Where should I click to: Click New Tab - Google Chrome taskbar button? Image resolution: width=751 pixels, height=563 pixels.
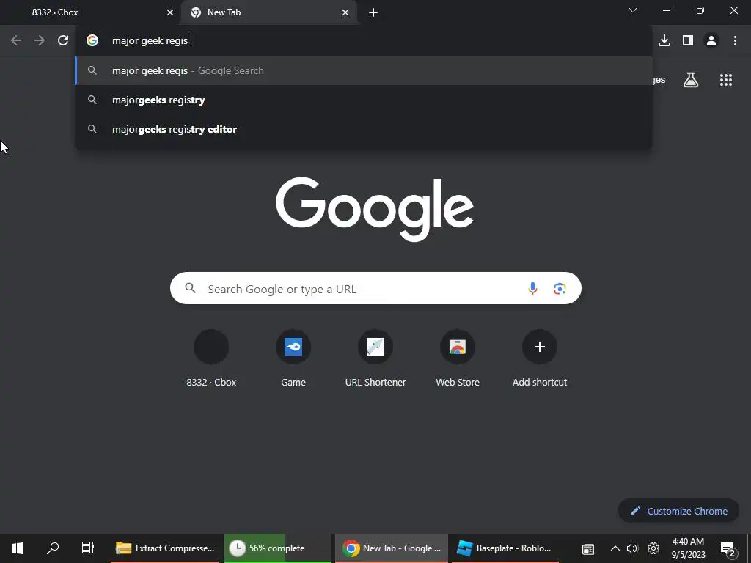tap(392, 548)
